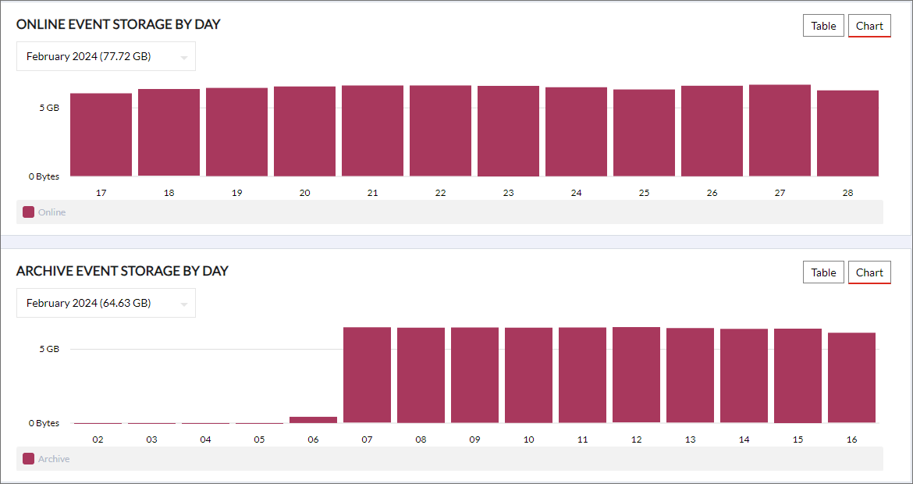Toggle the Online legend swatch
Viewport: 913px width, 484px height.
28,212
